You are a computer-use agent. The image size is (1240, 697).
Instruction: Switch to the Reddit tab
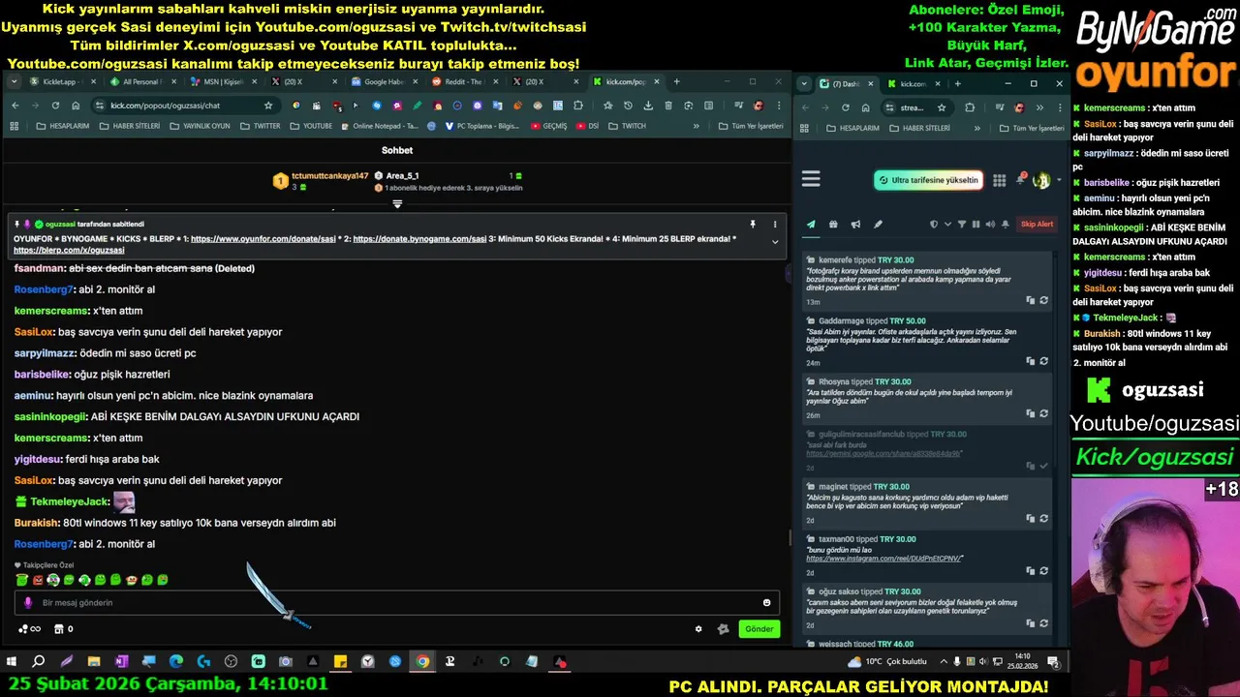coord(463,82)
